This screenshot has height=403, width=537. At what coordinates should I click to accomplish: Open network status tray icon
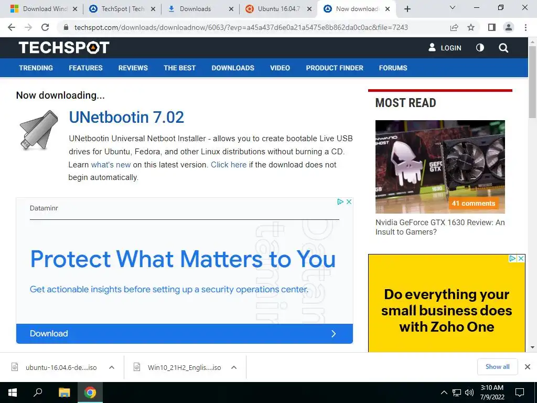457,393
